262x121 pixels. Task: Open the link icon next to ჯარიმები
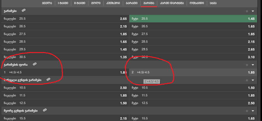tap(24, 10)
